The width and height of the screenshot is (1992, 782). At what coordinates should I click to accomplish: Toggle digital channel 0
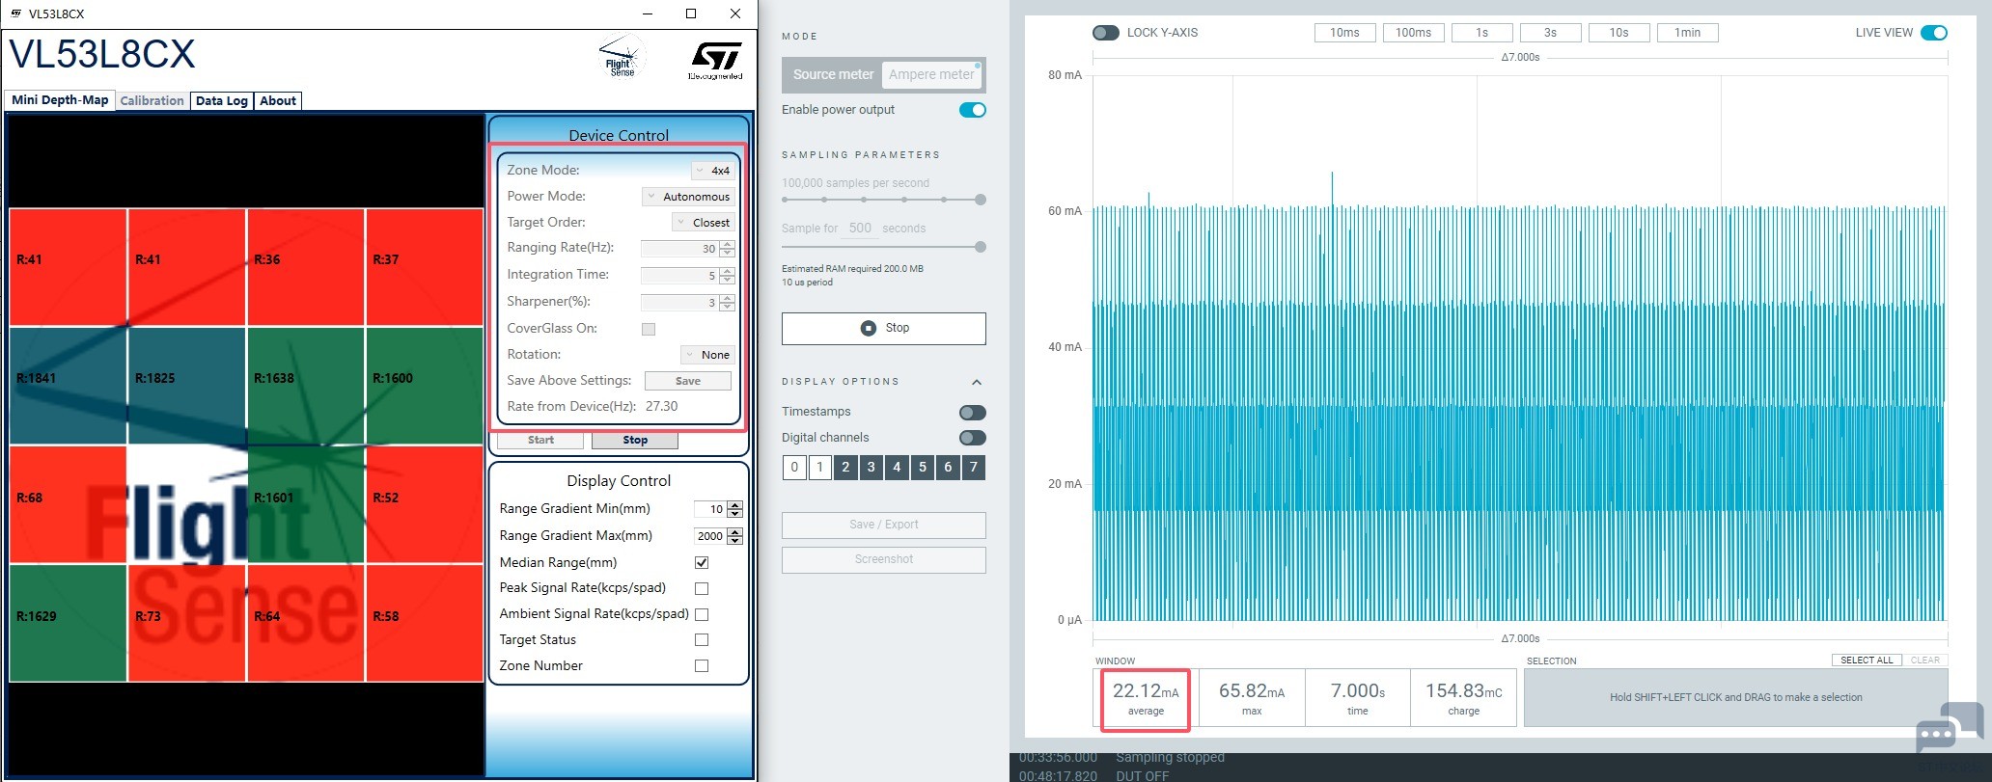pos(794,468)
